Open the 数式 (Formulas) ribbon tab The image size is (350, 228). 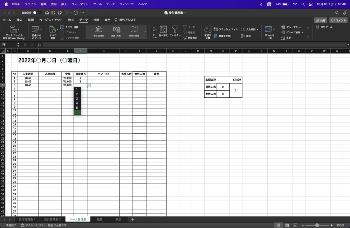point(71,20)
